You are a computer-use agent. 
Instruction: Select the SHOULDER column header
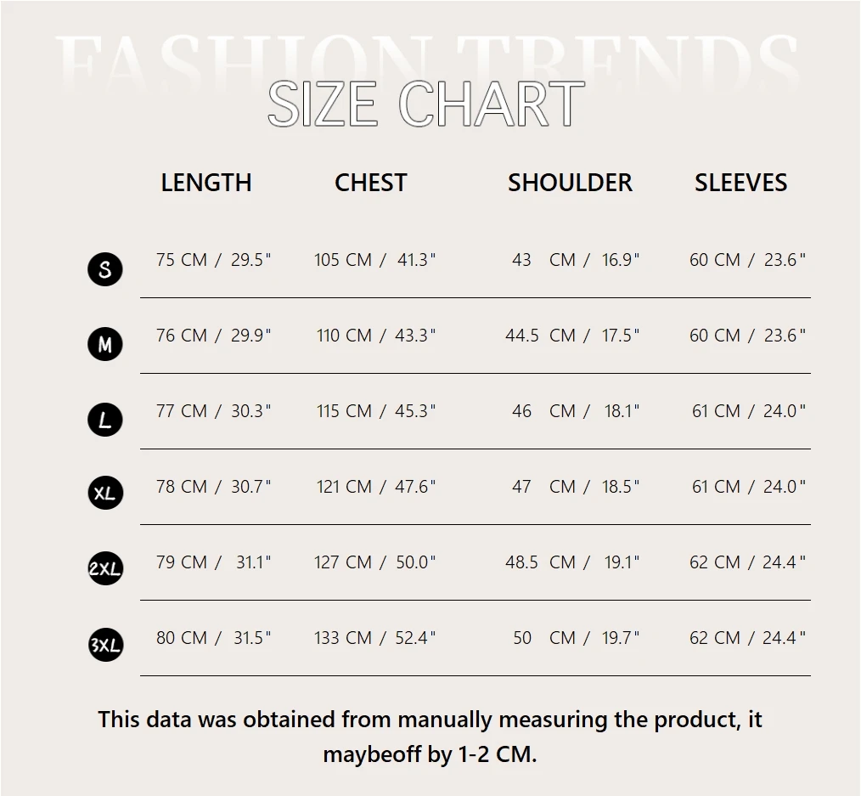[x=570, y=183]
